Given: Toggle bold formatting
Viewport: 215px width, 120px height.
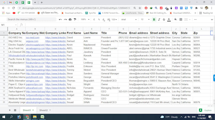Looking at the screenshot, I should 154,19.
